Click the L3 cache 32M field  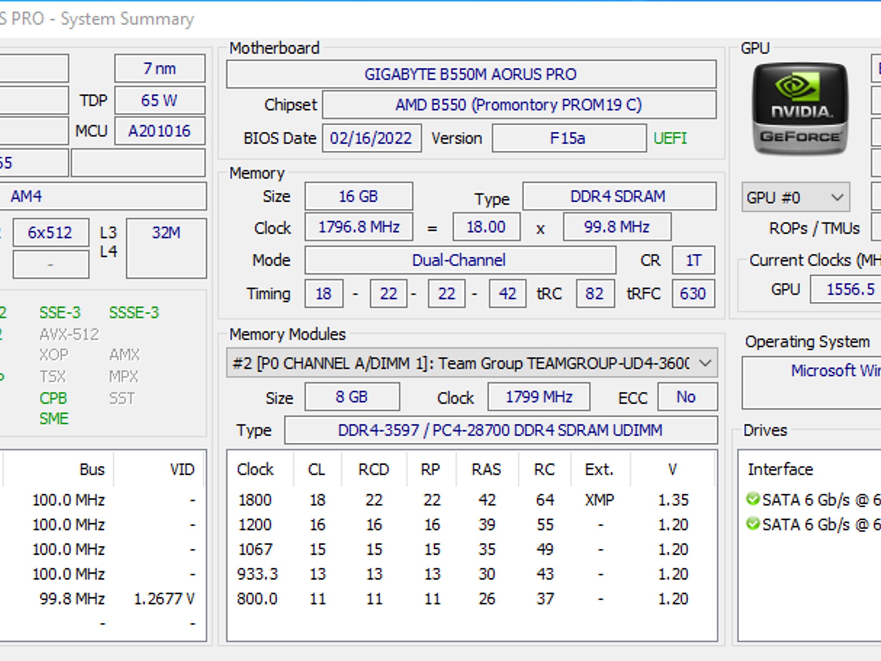[x=166, y=248]
